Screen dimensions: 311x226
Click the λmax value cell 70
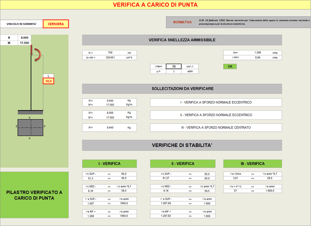tap(174, 66)
